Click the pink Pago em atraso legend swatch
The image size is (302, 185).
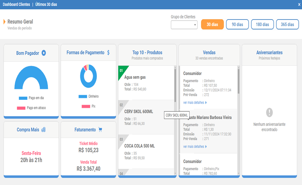[x=21, y=108]
